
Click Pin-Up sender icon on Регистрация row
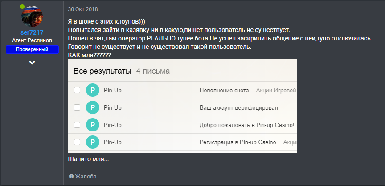pos(92,142)
